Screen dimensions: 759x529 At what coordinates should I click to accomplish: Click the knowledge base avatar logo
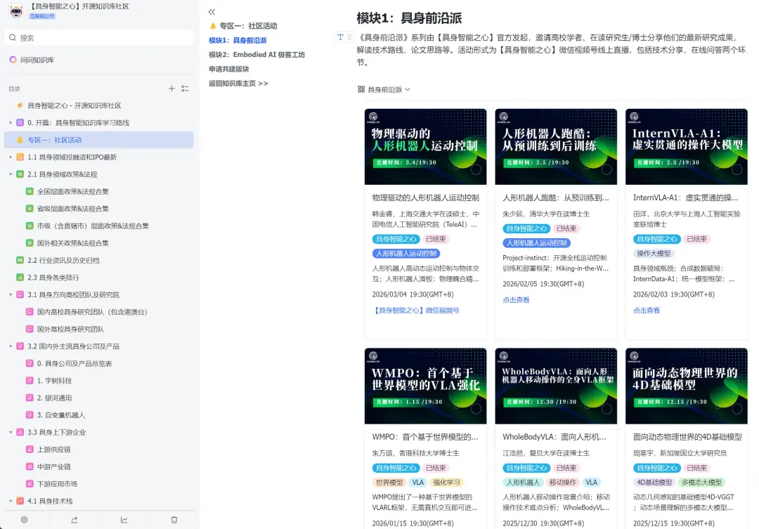(16, 11)
